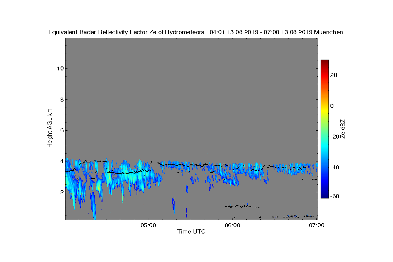Click the '07:00' time tick label
Viewport: 393px width, 262px height.
[x=317, y=225]
